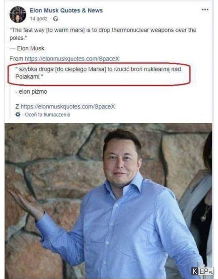Click the original English quote text
The width and height of the screenshot is (218, 279).
[103, 34]
